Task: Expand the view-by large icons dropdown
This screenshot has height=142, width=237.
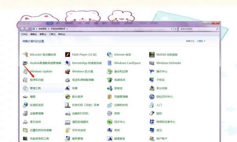Action: (201, 41)
